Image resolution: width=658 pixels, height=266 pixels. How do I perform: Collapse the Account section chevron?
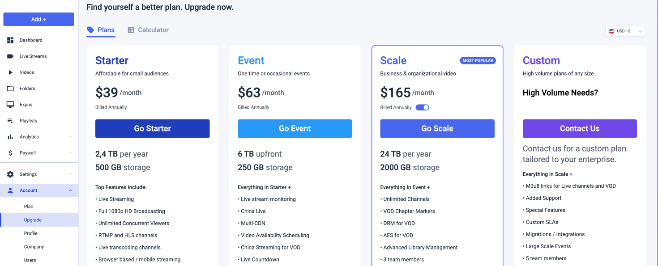(70, 190)
